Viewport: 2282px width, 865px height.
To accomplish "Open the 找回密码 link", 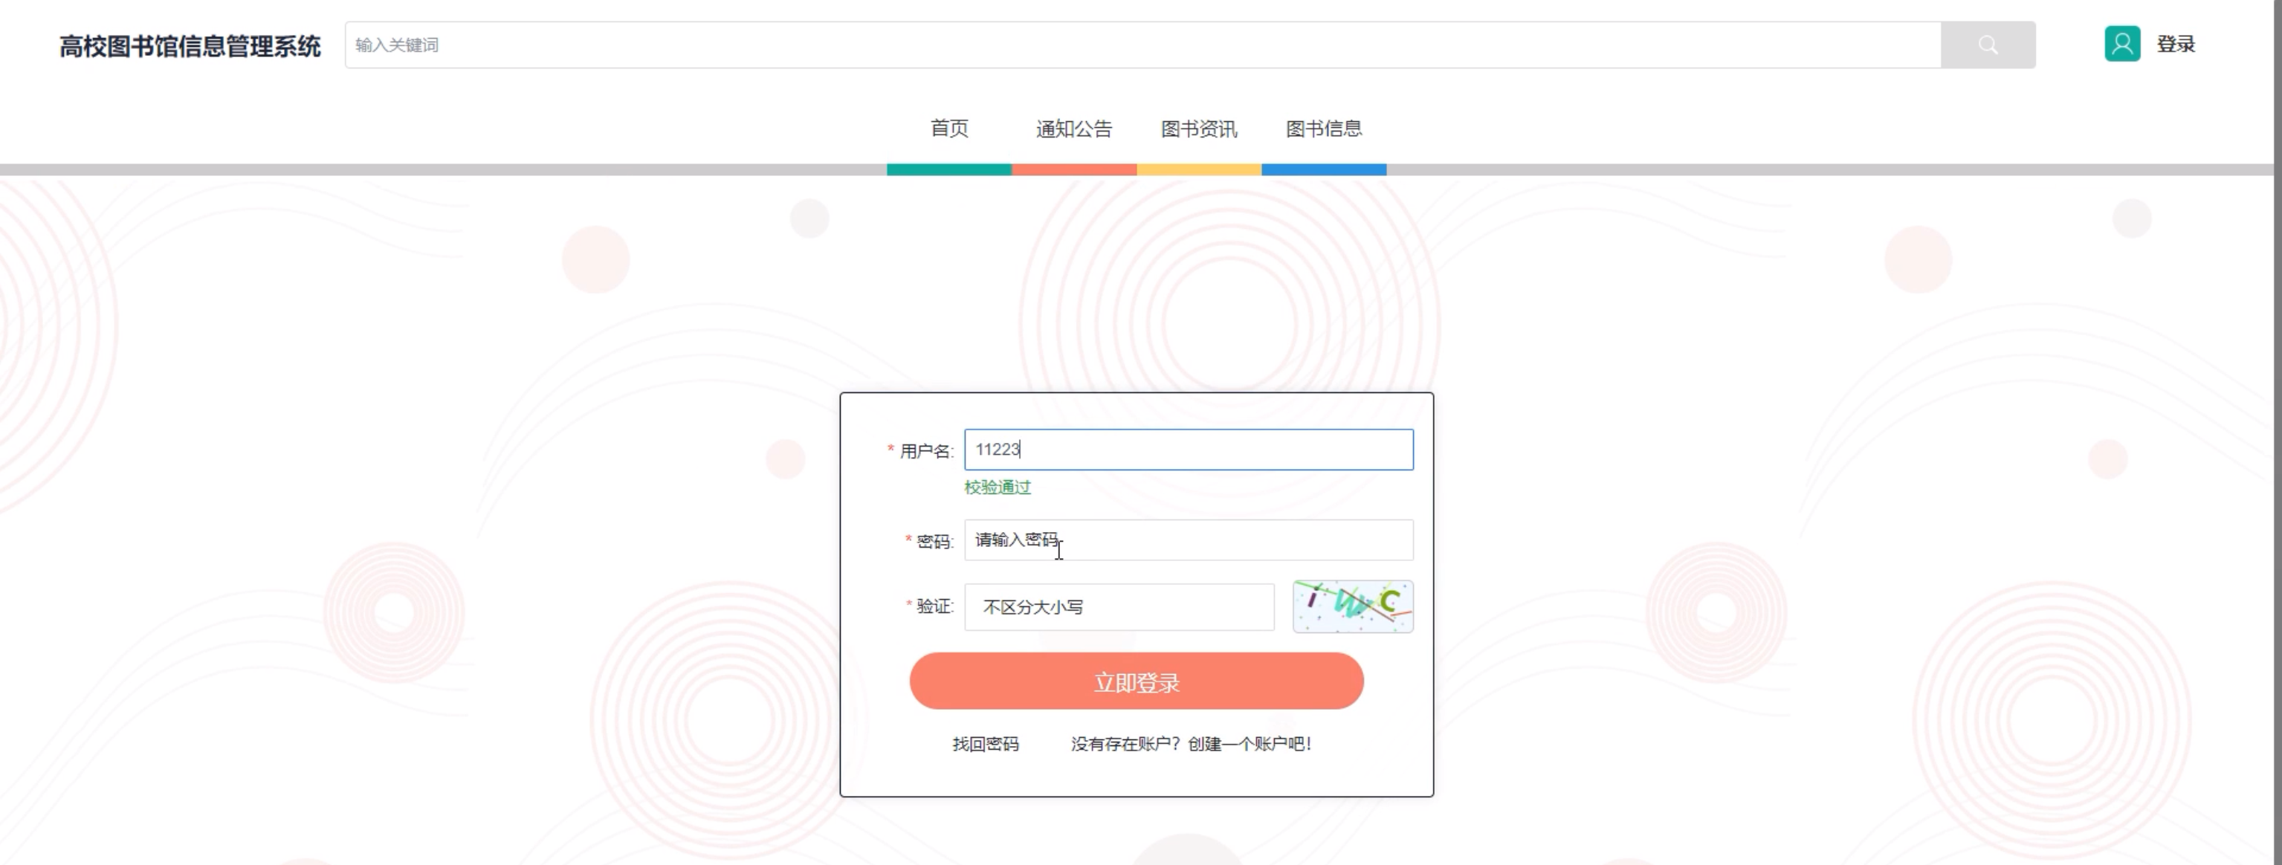I will click(x=985, y=745).
